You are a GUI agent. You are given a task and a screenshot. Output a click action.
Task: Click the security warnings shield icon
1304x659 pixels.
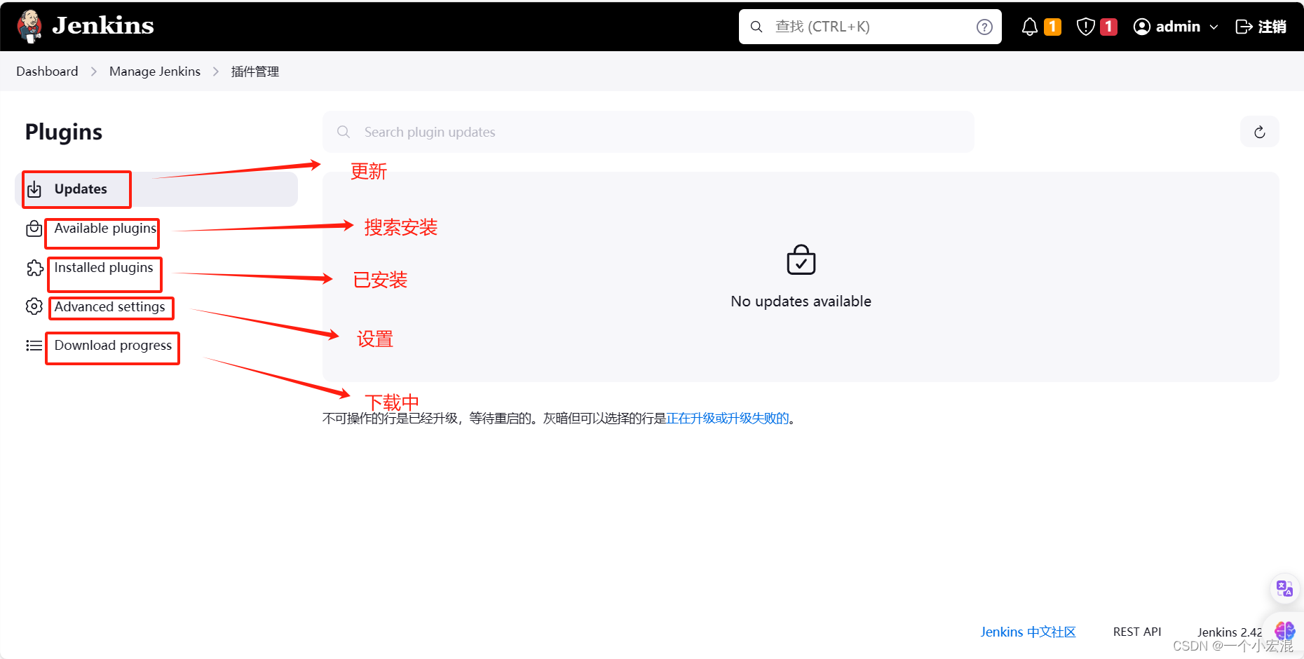1085,26
